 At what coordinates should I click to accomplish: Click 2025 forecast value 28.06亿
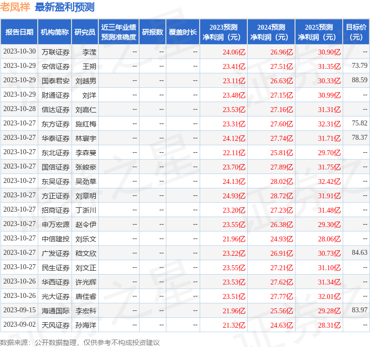click(329, 239)
